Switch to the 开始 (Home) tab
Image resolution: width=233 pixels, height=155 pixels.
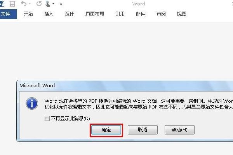(x=28, y=14)
